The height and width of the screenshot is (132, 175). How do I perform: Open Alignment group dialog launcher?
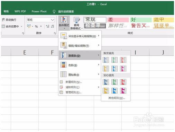(x=23, y=33)
